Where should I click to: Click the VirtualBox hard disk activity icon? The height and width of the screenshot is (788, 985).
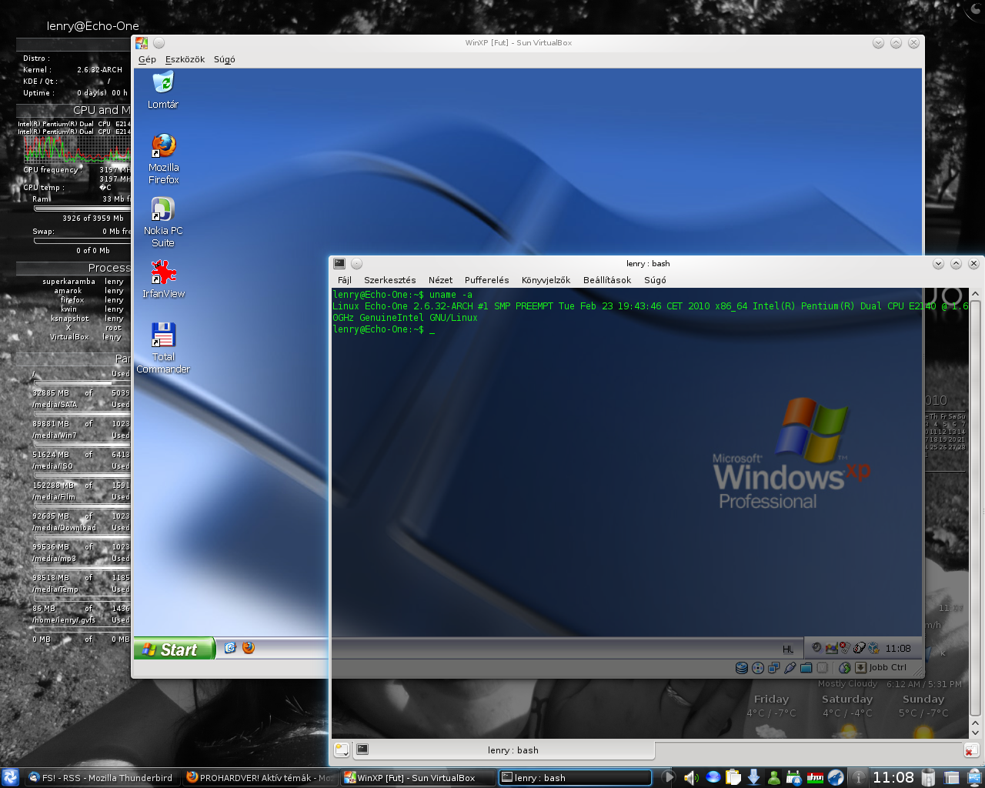tap(742, 668)
